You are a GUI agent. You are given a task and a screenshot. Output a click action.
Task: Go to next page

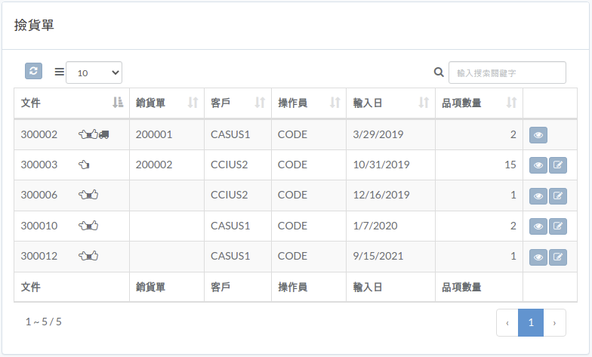pos(554,323)
